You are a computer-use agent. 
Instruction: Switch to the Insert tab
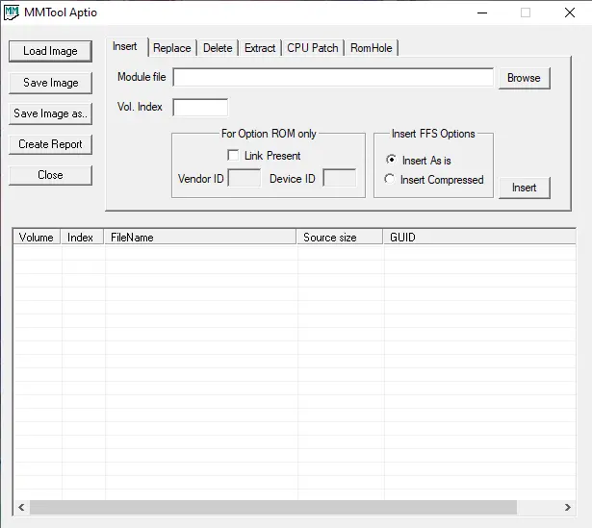tap(125, 47)
